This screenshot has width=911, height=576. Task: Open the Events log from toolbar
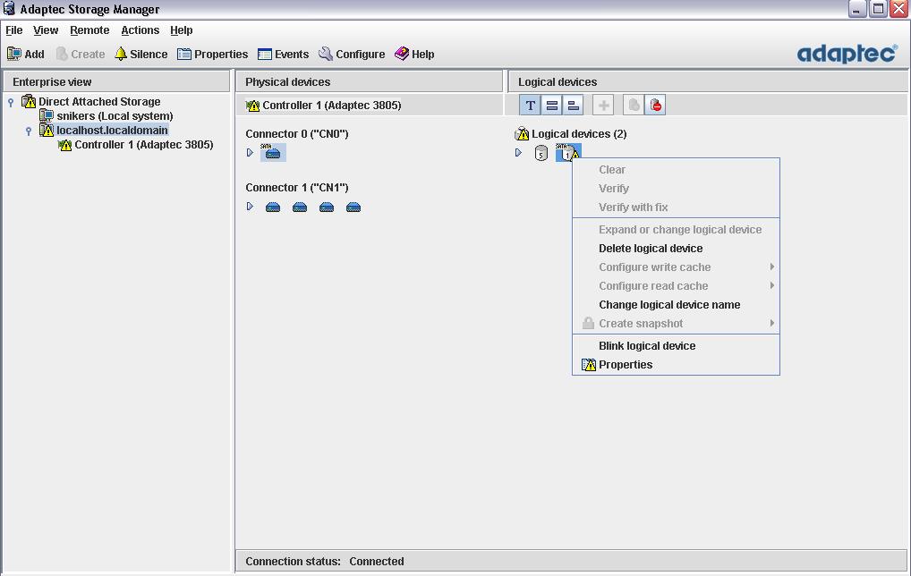click(283, 54)
